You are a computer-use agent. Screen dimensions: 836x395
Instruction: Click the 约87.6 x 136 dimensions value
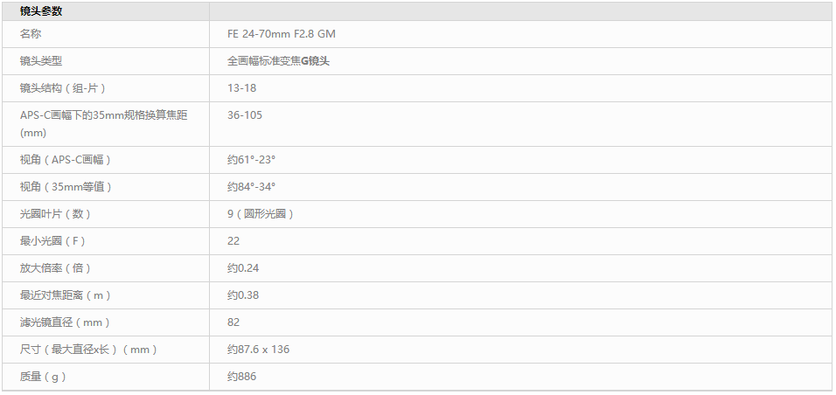[x=258, y=350]
